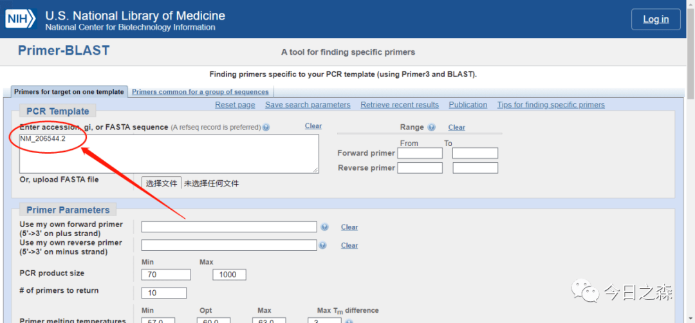Click PCR product size Max field
Image resolution: width=695 pixels, height=323 pixels.
tap(230, 275)
